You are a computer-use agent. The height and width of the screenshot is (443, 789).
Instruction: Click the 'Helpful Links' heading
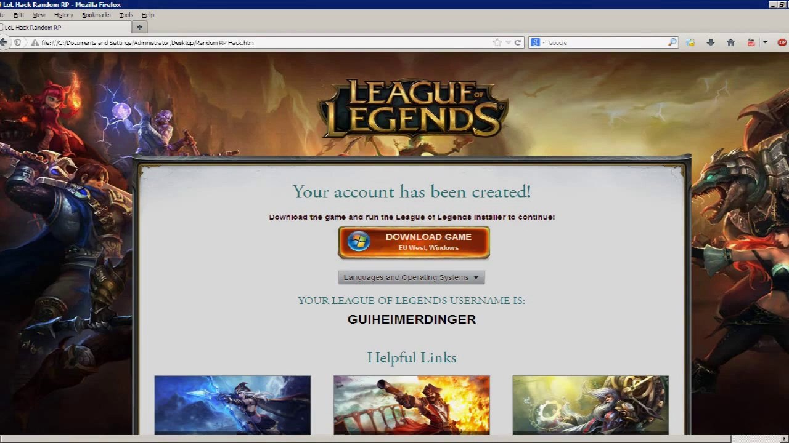click(x=412, y=357)
